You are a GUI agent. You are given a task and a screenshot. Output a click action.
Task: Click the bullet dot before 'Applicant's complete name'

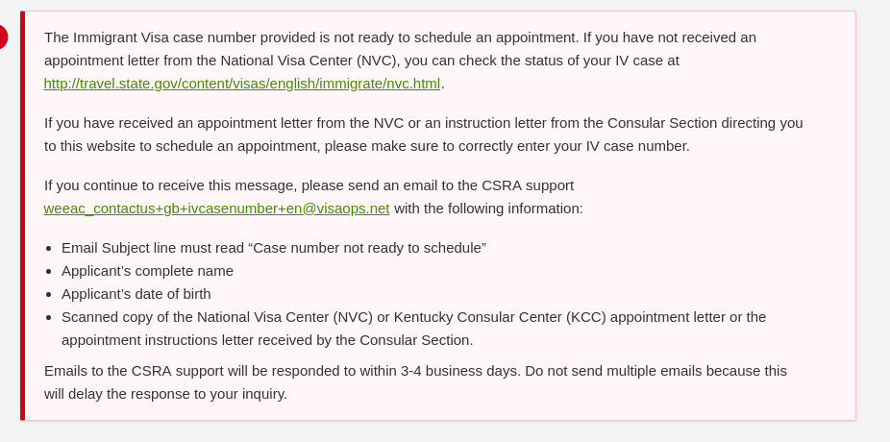[49, 272]
